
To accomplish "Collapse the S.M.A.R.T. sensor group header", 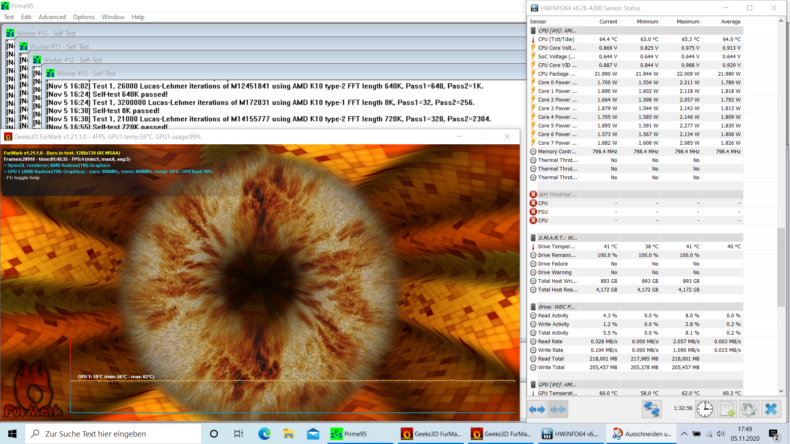I will [557, 238].
